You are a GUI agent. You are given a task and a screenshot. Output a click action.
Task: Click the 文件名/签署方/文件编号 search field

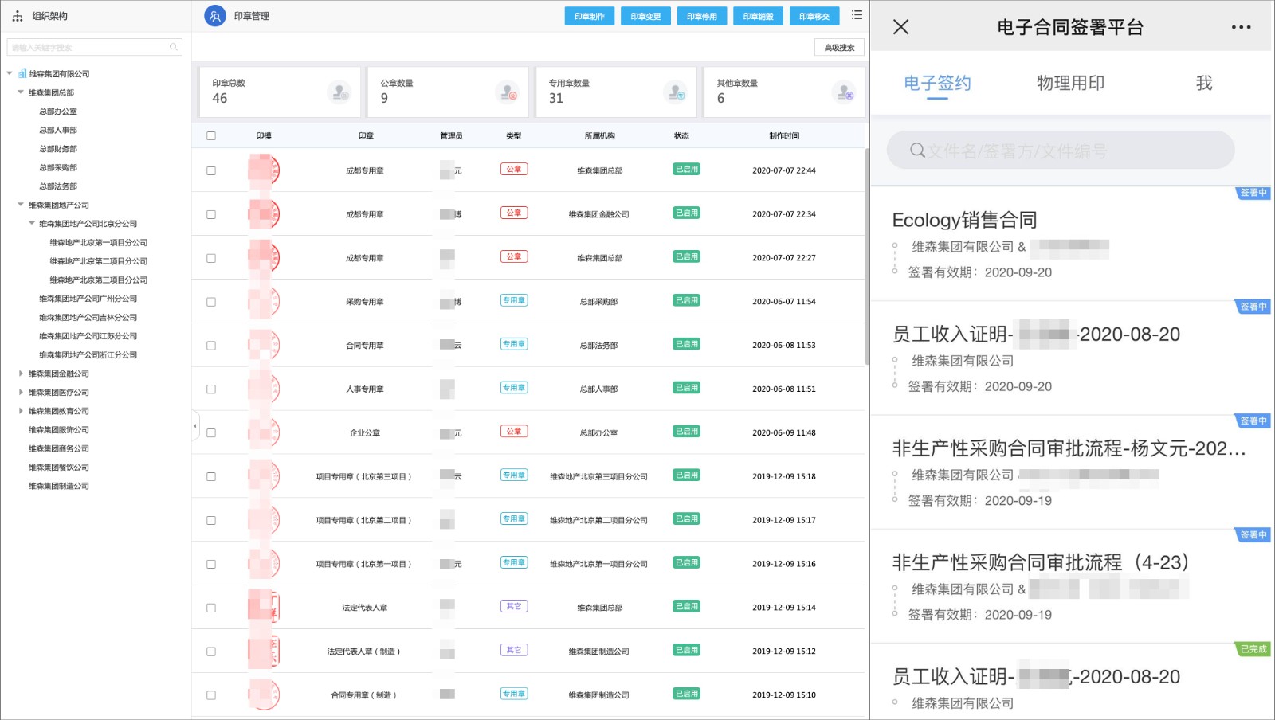[1061, 150]
